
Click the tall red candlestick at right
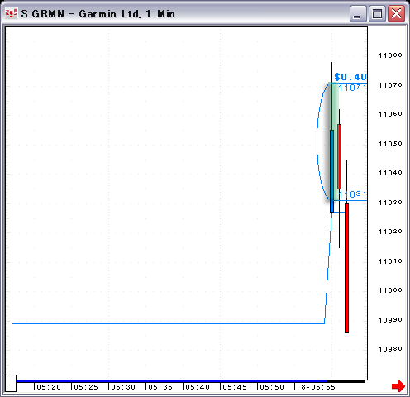(346, 268)
